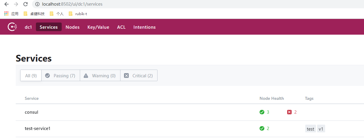Viewport: 364px width, 138px height.
Task: Click the site info icon in address bar
Action: pyautogui.click(x=37, y=4)
